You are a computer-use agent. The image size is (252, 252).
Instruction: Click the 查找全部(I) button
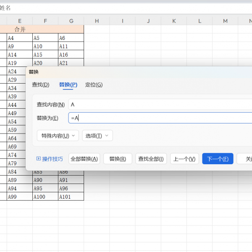click(151, 159)
